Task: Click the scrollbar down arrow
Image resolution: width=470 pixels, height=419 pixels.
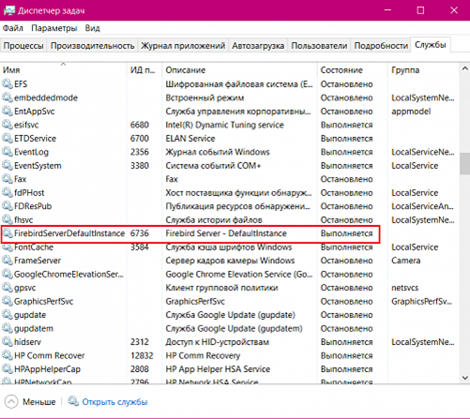Action: (464, 378)
